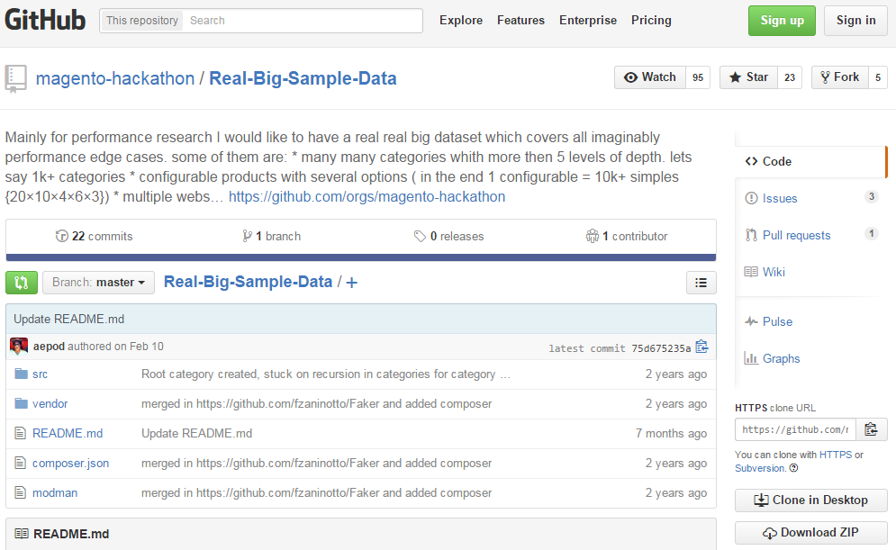Click the green Sign up button
The height and width of the screenshot is (550, 896).
pos(781,21)
